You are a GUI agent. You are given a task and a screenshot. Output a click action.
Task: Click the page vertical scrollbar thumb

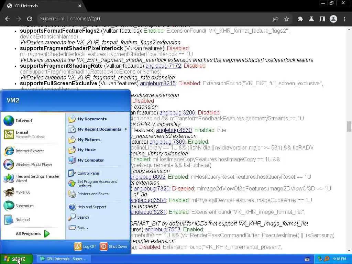click(349, 126)
